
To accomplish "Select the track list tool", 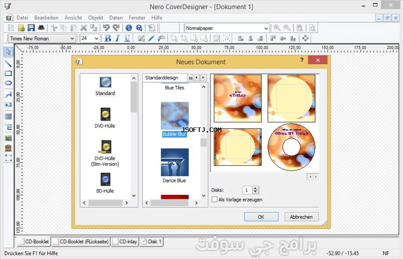I will tap(8, 116).
